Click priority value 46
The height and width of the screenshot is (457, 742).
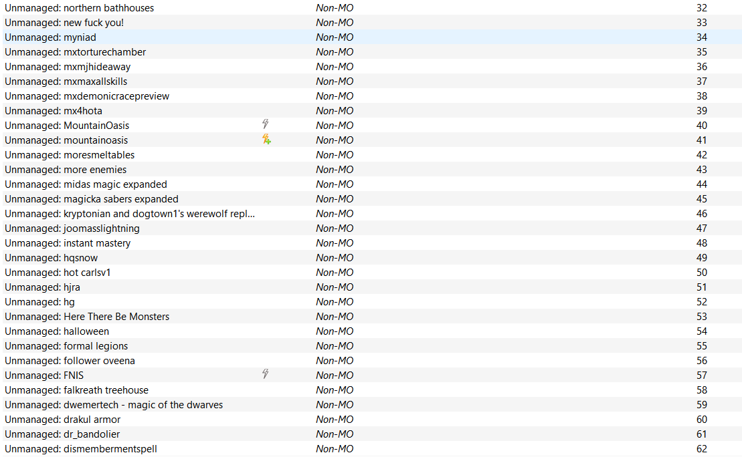click(702, 214)
